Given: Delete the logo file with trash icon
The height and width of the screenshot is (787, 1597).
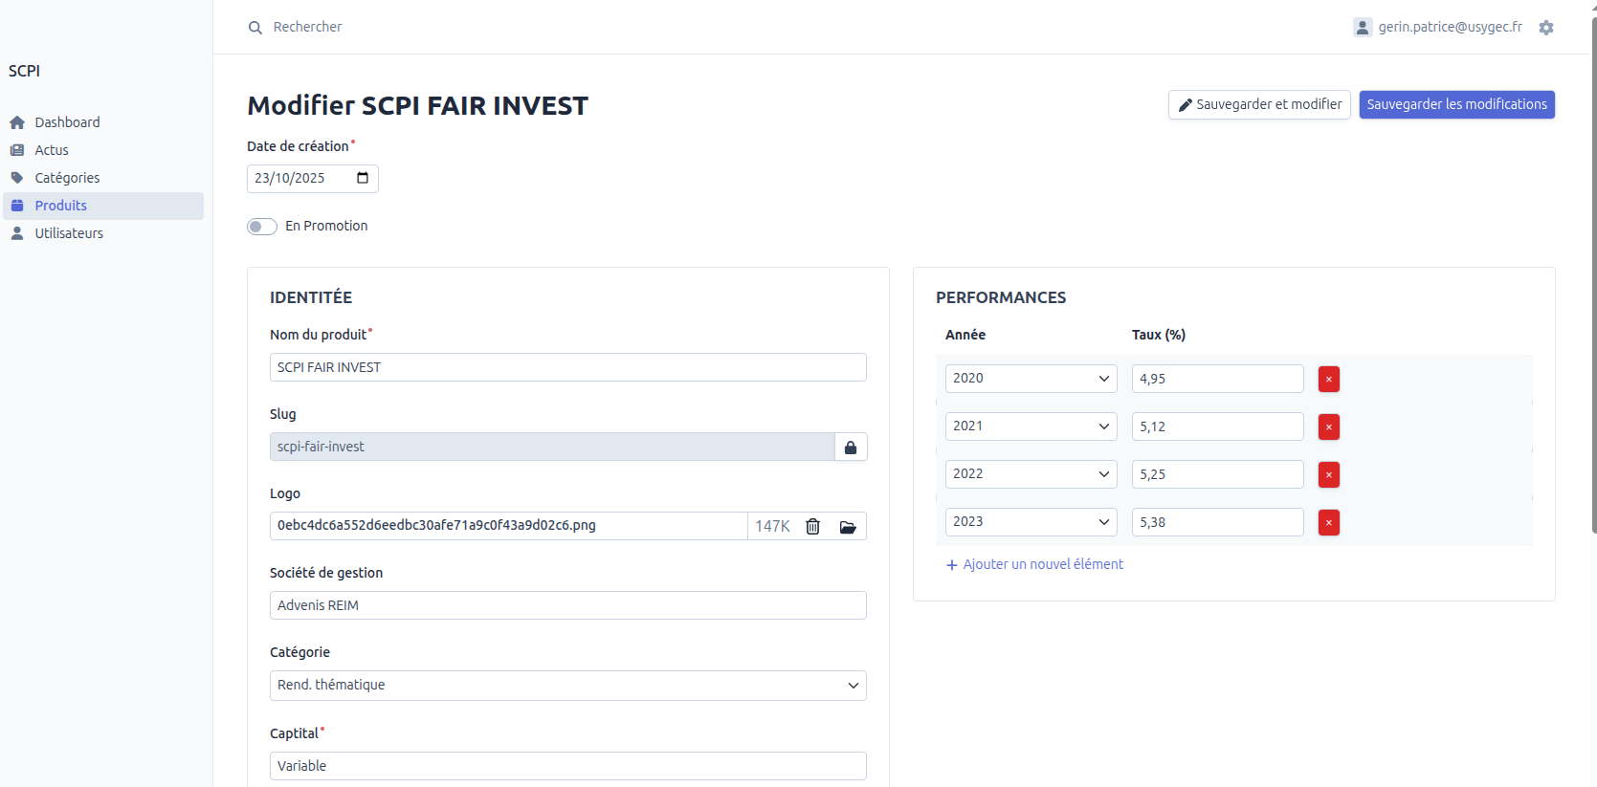Looking at the screenshot, I should point(812,527).
